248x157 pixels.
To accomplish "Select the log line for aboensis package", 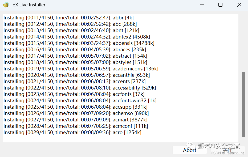I will (x=79, y=43).
